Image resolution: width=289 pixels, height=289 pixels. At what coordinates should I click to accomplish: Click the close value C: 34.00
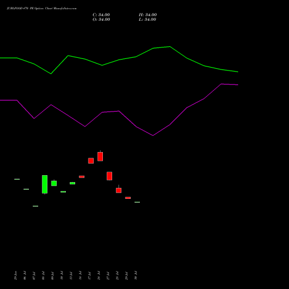(101, 15)
